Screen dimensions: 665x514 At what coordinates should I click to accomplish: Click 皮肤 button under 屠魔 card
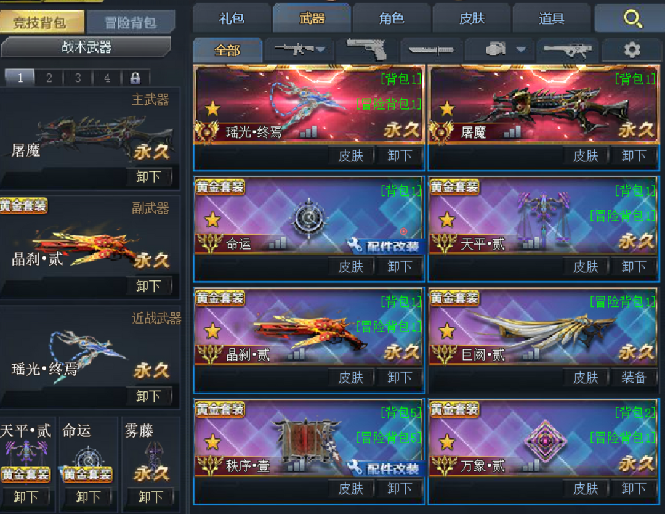click(586, 156)
